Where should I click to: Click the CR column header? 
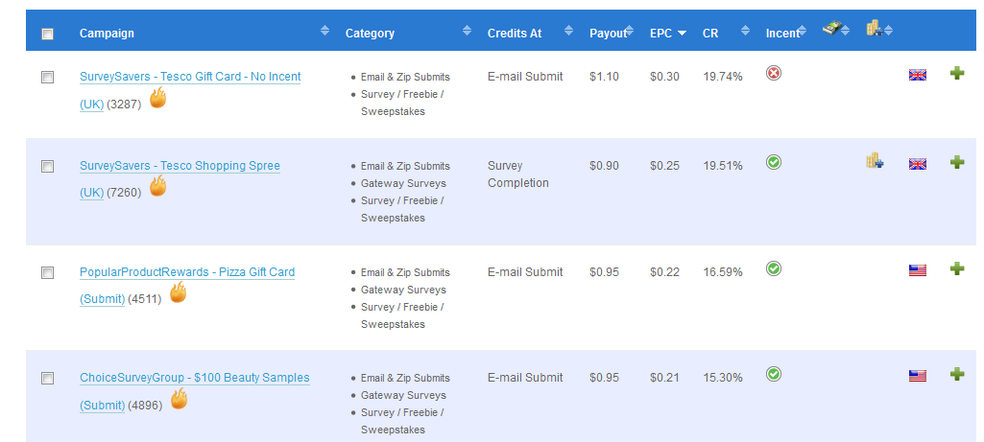[x=710, y=34]
